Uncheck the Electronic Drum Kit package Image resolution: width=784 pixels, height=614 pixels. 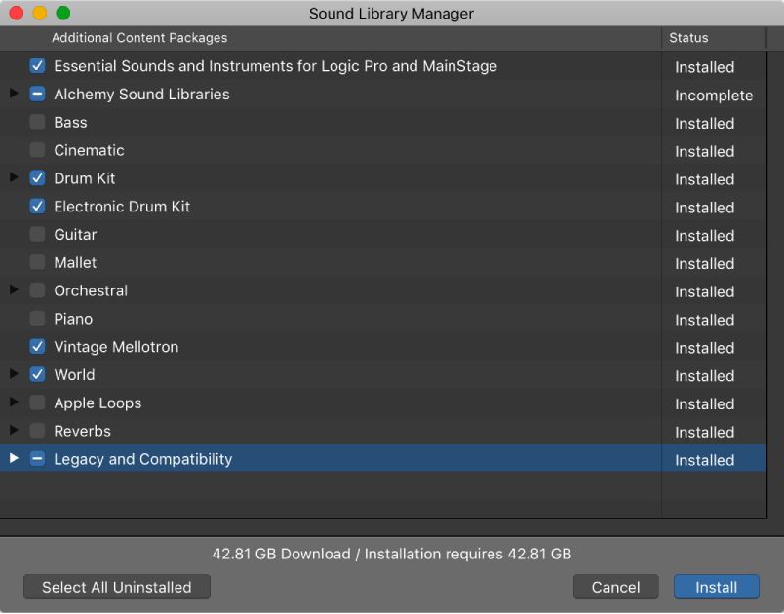pyautogui.click(x=36, y=207)
